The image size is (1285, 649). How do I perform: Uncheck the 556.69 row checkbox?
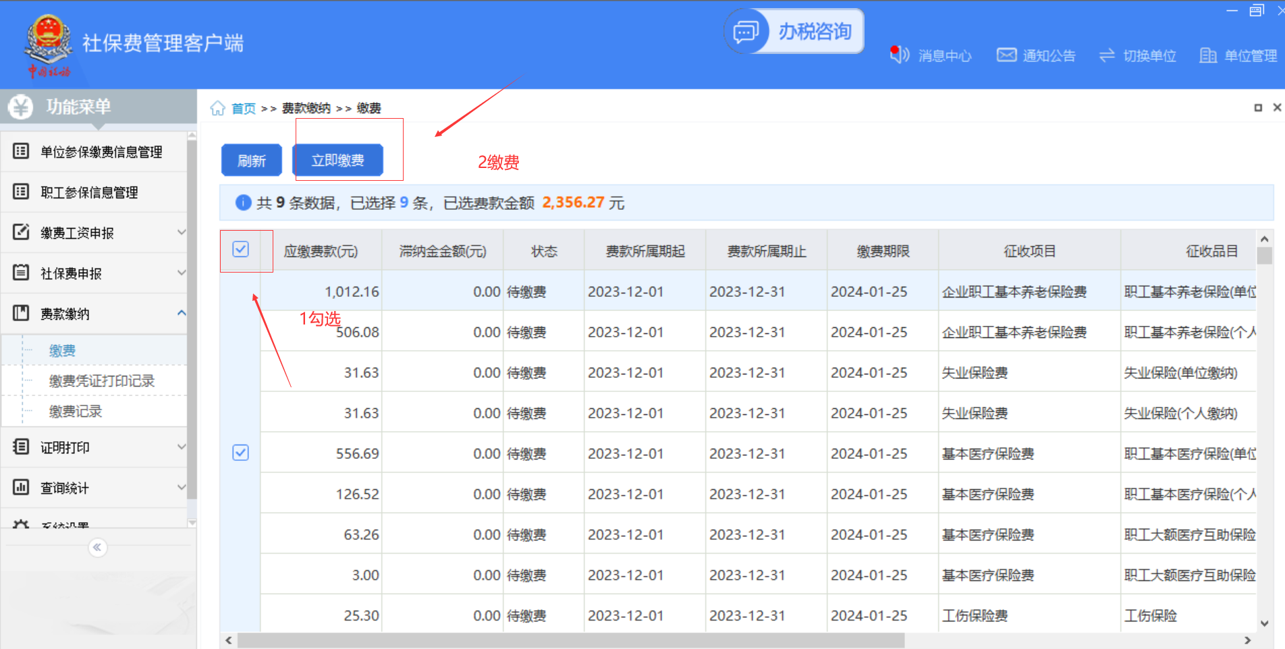[240, 453]
